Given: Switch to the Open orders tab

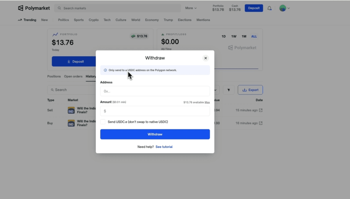Looking at the screenshot, I should (x=73, y=76).
